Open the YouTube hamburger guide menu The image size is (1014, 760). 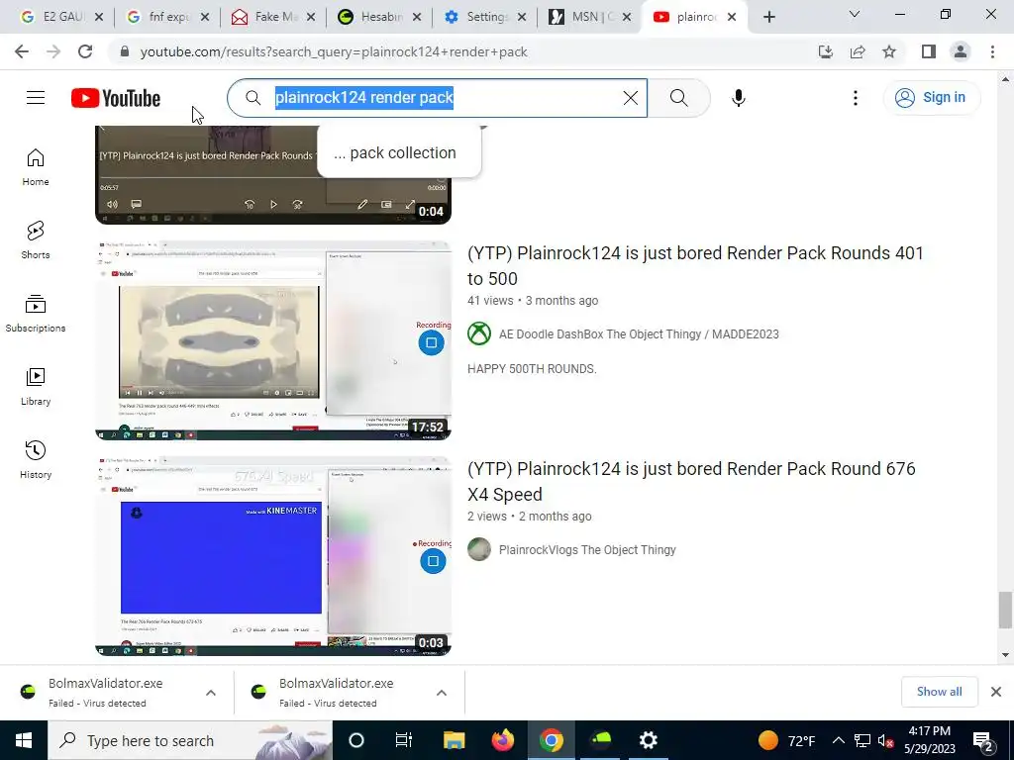(x=36, y=98)
